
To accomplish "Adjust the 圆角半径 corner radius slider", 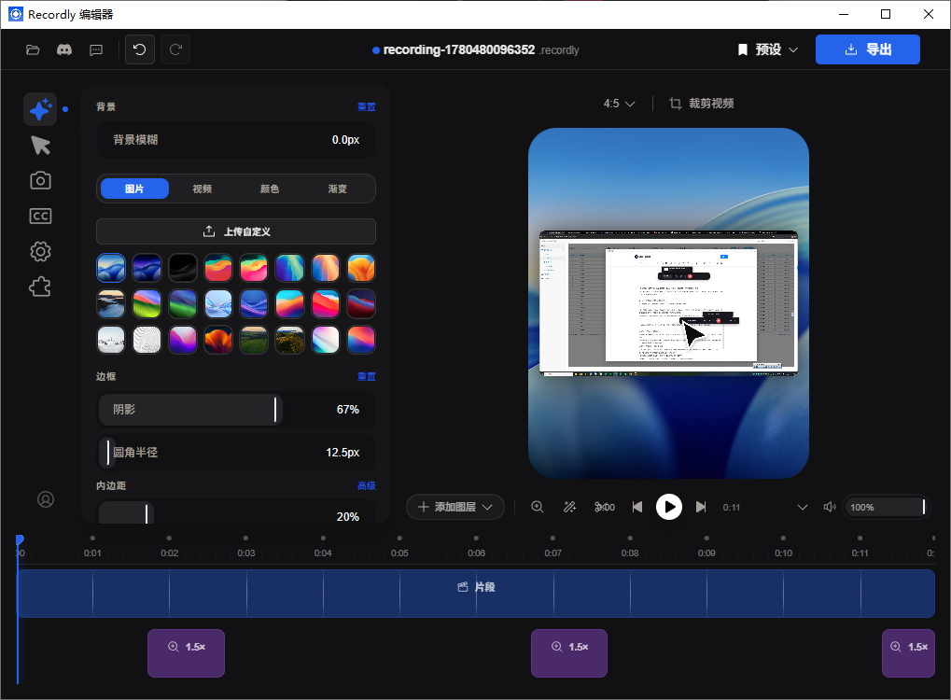I will click(236, 453).
